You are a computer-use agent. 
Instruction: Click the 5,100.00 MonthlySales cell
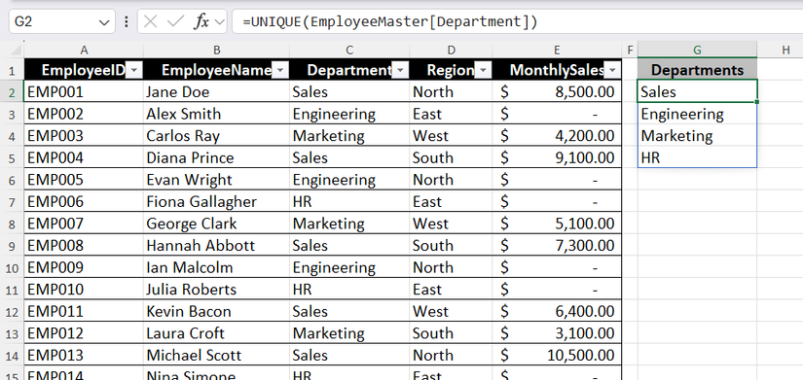tap(557, 224)
